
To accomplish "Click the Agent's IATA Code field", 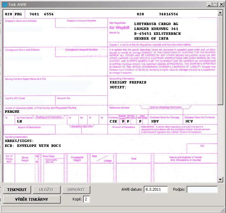I will (x=29, y=100).
